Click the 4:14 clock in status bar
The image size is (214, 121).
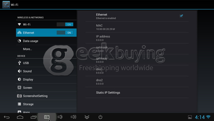pyautogui.click(x=200, y=117)
